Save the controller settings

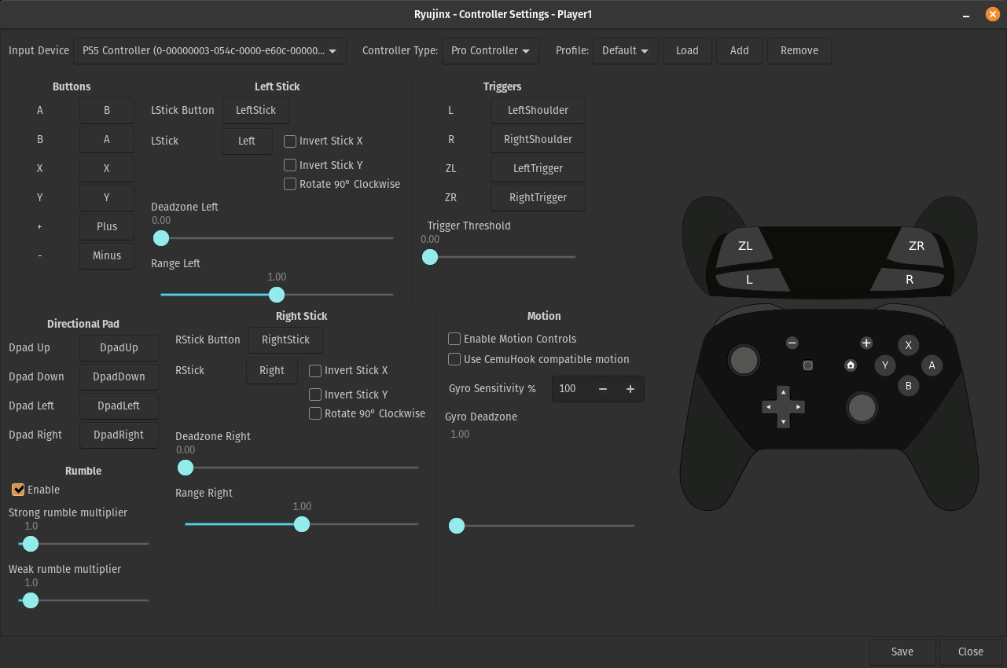pyautogui.click(x=902, y=651)
